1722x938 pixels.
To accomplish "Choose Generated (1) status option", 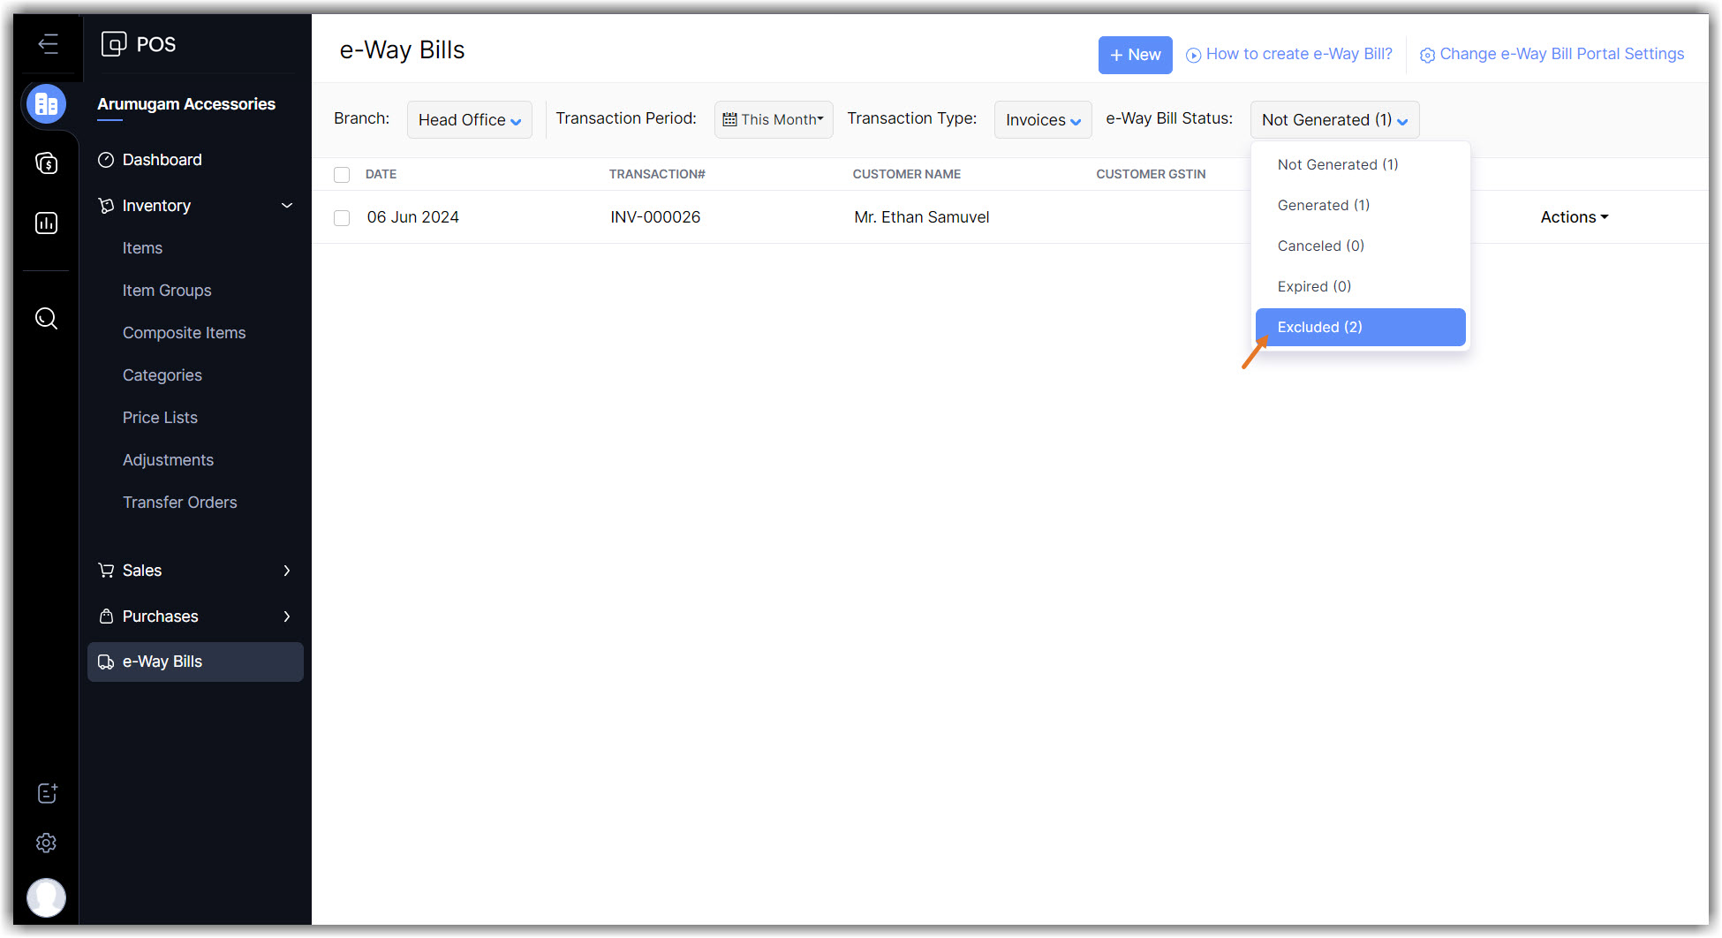I will click(x=1323, y=205).
